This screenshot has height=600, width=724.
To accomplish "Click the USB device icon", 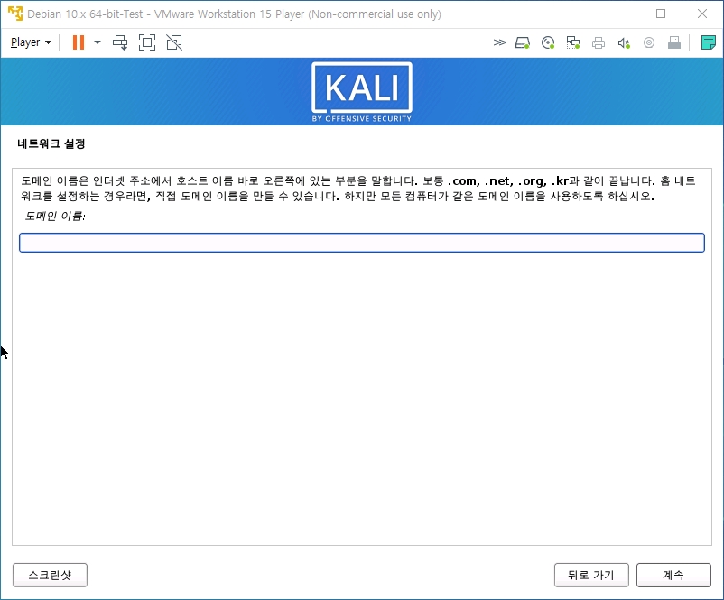I will pos(674,43).
